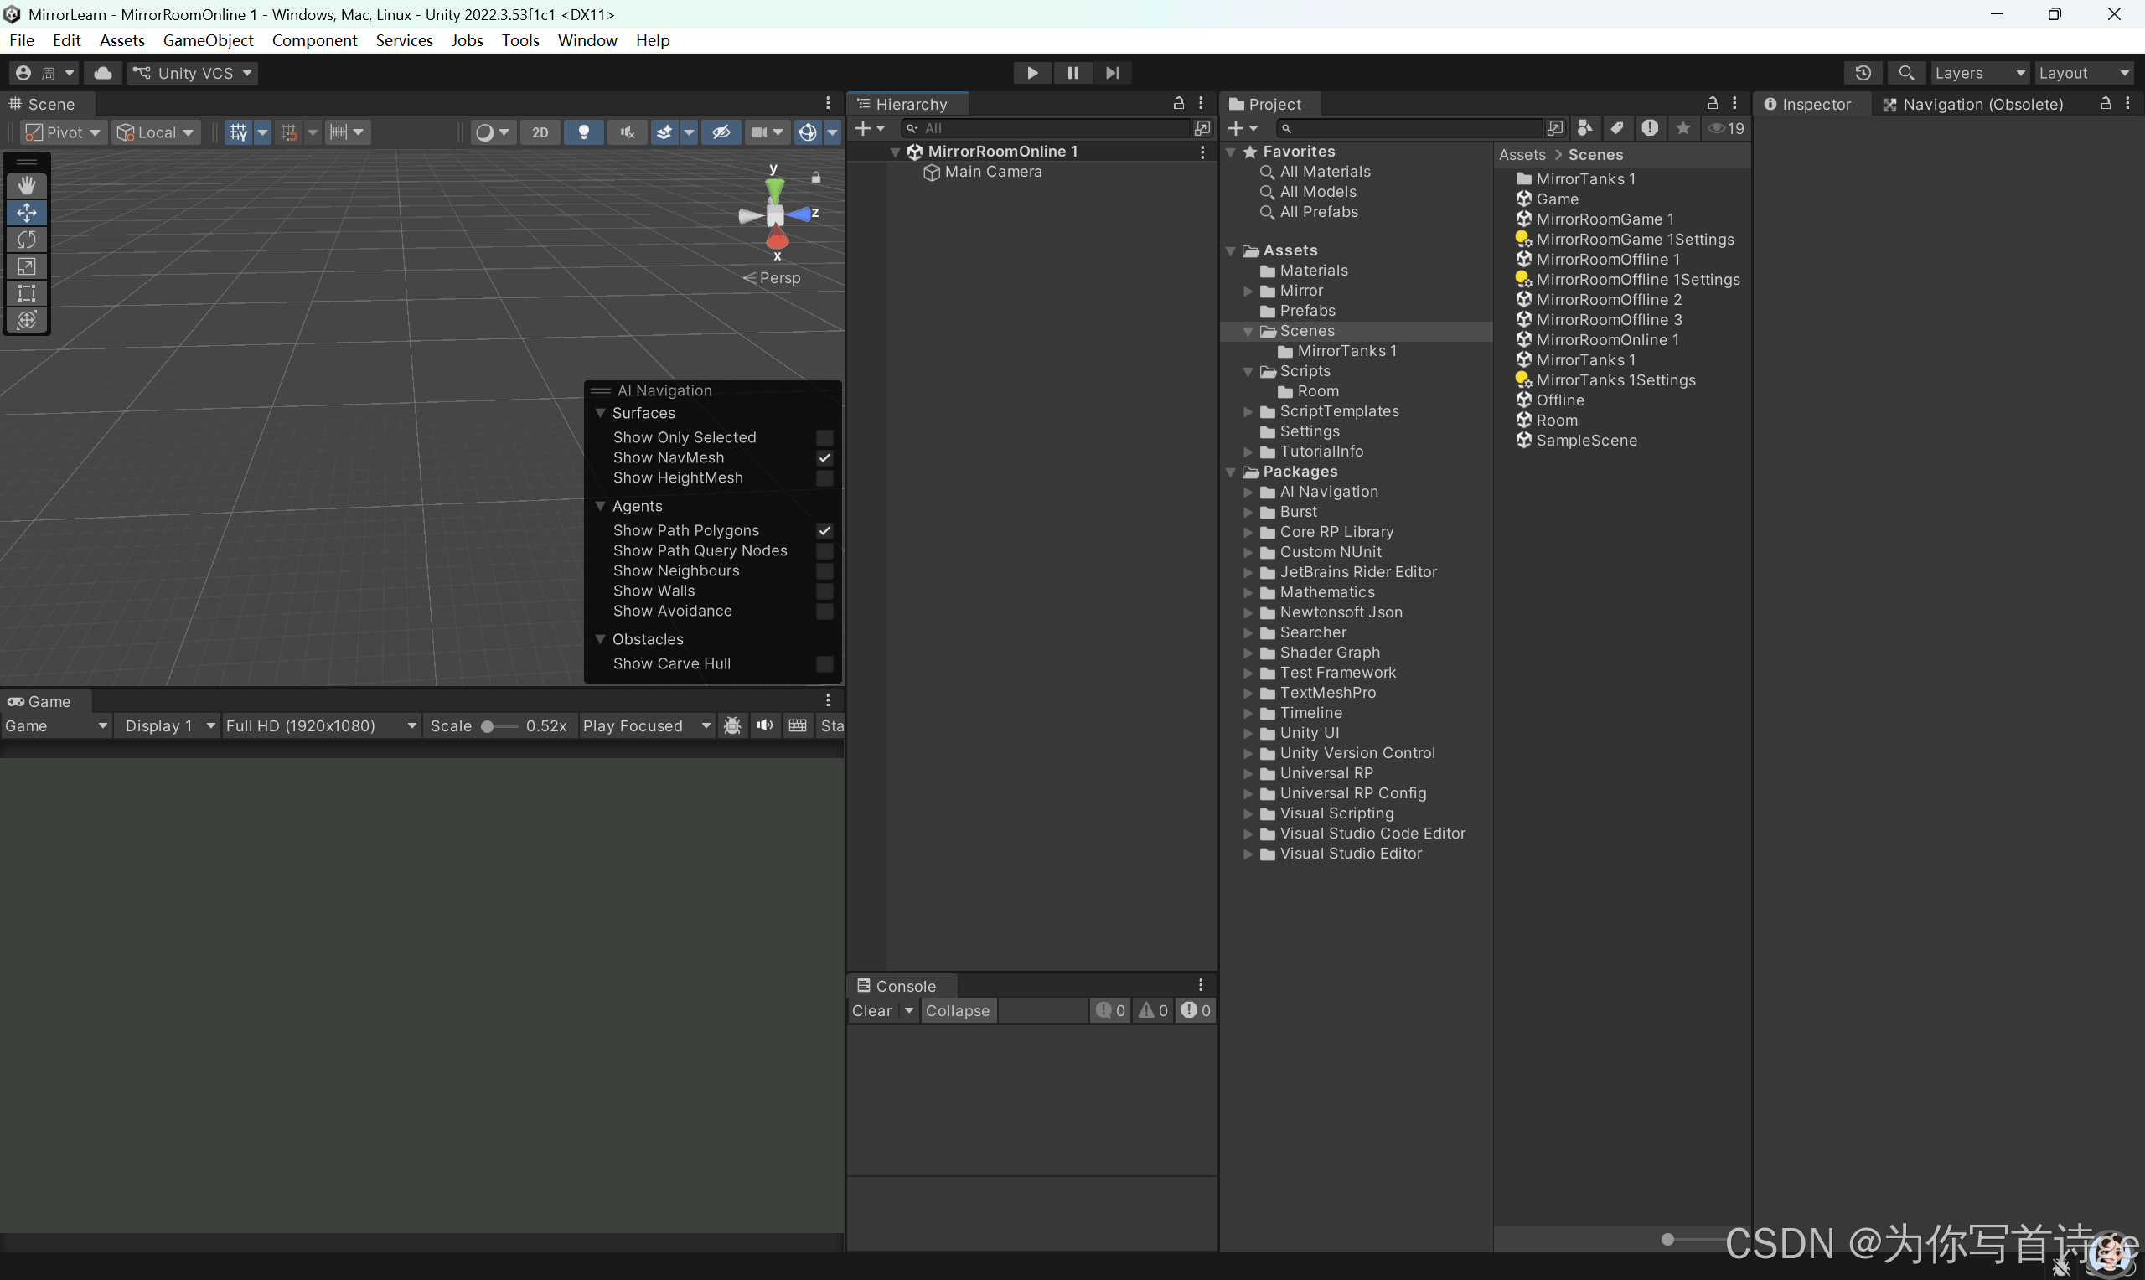Image resolution: width=2145 pixels, height=1280 pixels.
Task: Open the GameObject menu
Action: pyautogui.click(x=208, y=40)
